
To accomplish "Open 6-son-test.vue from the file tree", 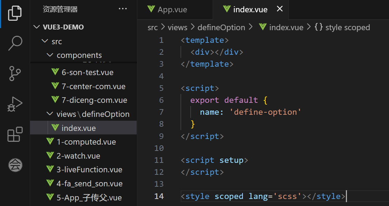I will click(x=87, y=72).
